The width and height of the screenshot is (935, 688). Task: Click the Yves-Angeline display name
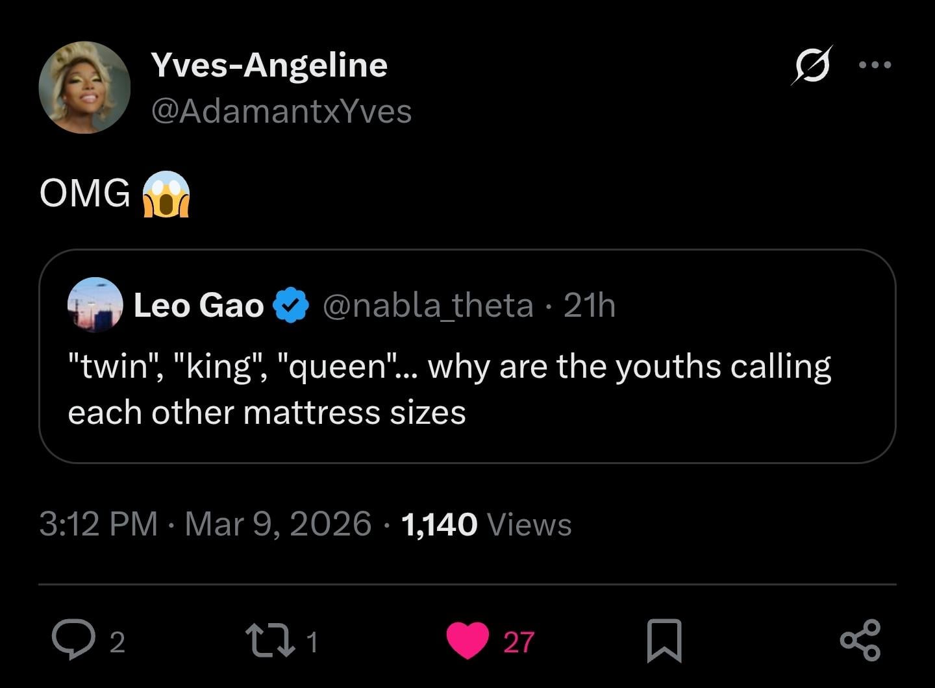point(269,65)
